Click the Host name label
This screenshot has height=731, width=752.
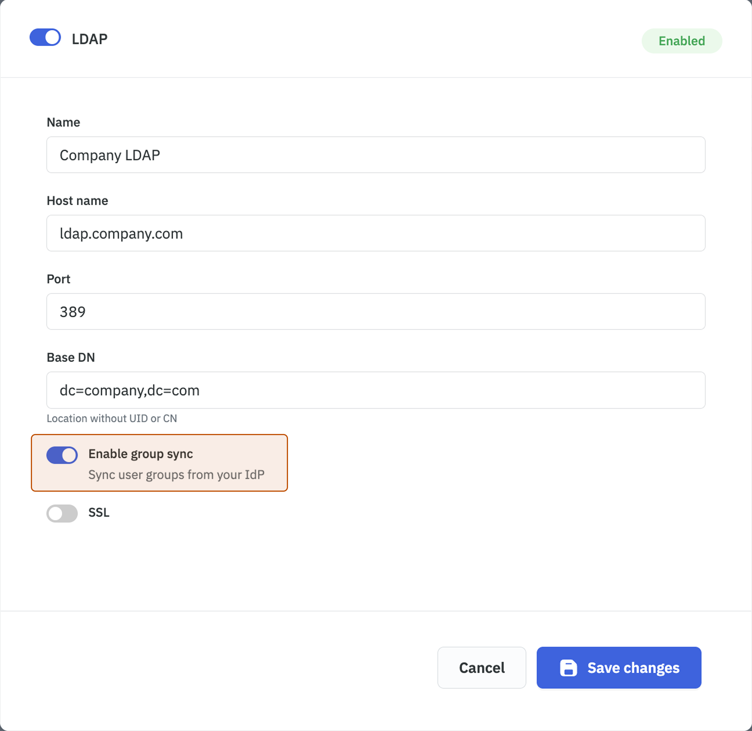[77, 200]
